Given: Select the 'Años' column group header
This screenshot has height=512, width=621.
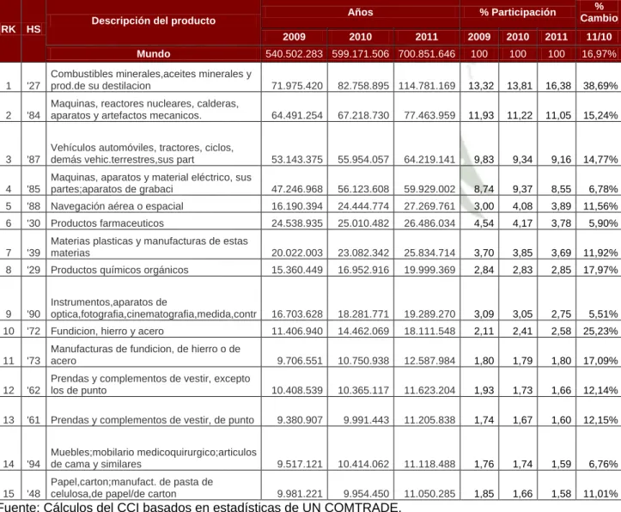Looking at the screenshot, I should coord(361,12).
